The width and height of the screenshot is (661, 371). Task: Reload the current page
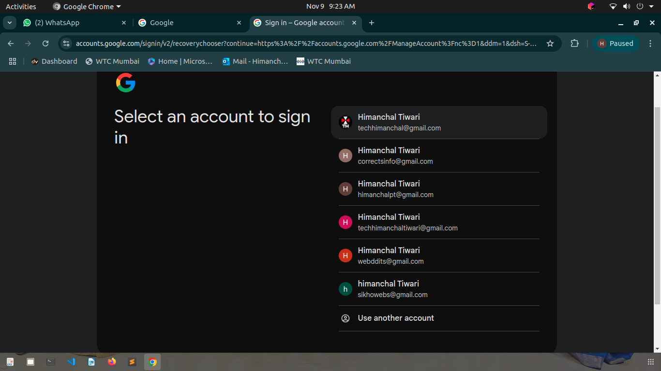45,43
